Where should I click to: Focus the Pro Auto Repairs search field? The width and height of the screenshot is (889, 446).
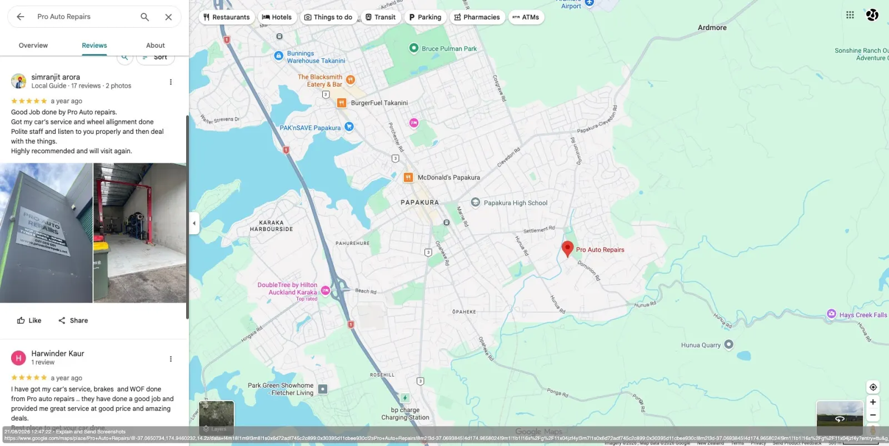(x=83, y=17)
